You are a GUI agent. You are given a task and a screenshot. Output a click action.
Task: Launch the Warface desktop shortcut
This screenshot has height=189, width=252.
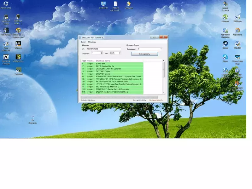[18, 45]
